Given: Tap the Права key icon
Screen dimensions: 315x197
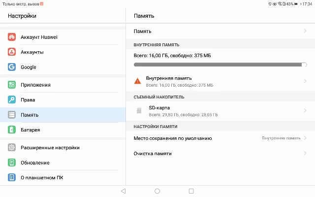Looking at the screenshot, I should click(12, 99).
